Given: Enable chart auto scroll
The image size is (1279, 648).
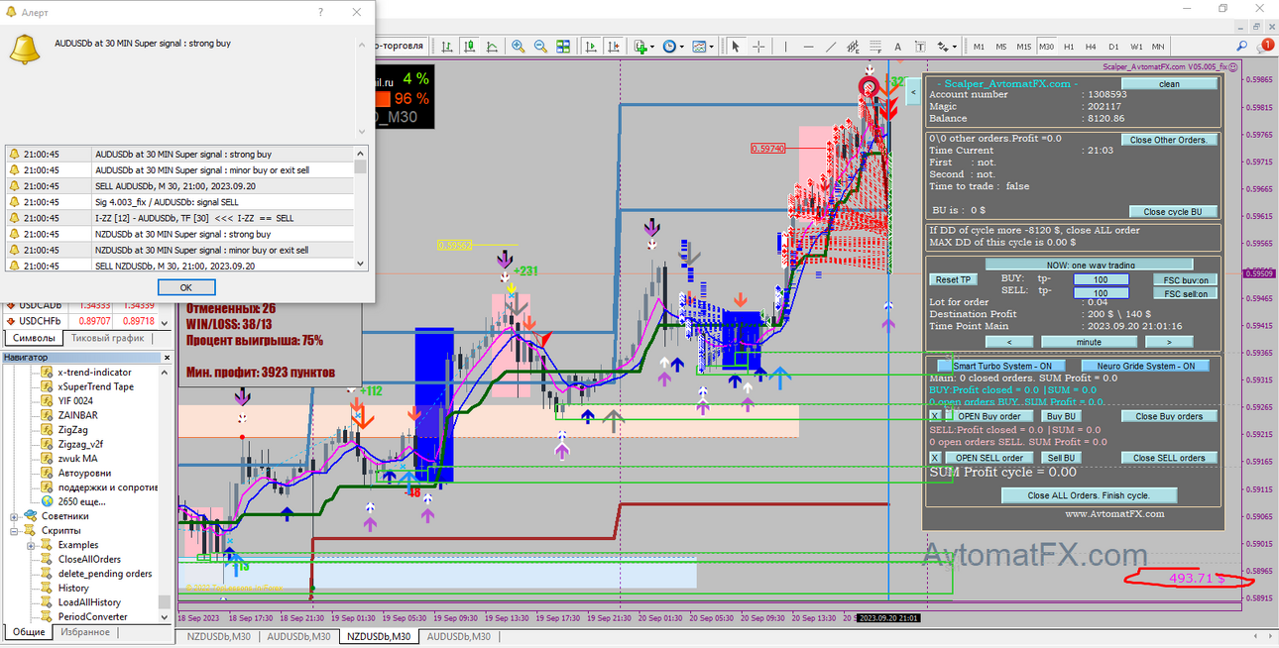Looking at the screenshot, I should click(591, 46).
